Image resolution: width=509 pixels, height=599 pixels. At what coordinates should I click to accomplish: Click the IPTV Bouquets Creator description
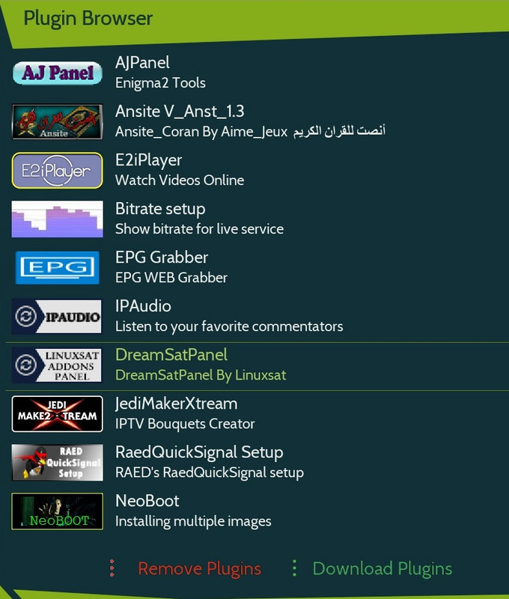click(x=185, y=424)
